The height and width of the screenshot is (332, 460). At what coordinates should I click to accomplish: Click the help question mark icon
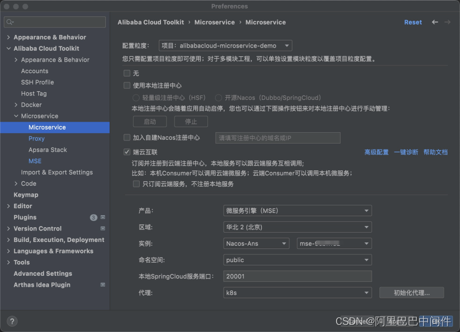click(x=12, y=321)
